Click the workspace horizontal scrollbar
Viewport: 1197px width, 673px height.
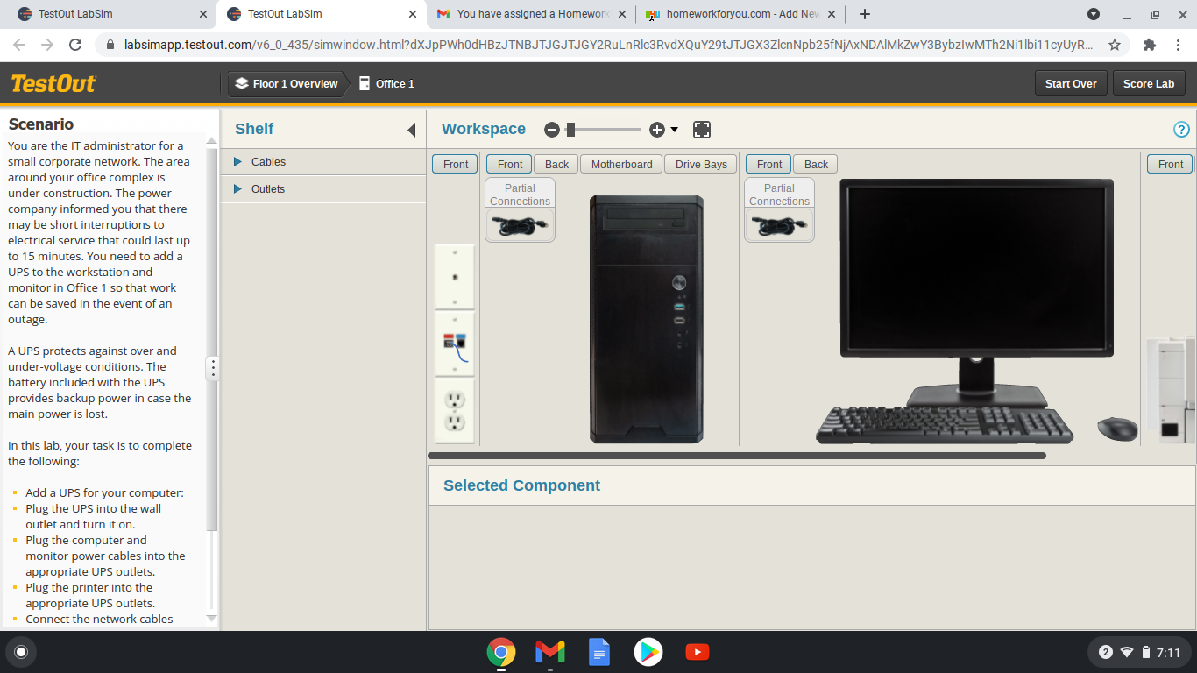click(x=736, y=456)
